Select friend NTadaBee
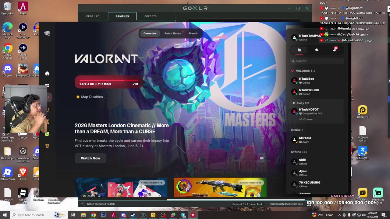Viewport: 390px width, 219px height. click(x=317, y=81)
